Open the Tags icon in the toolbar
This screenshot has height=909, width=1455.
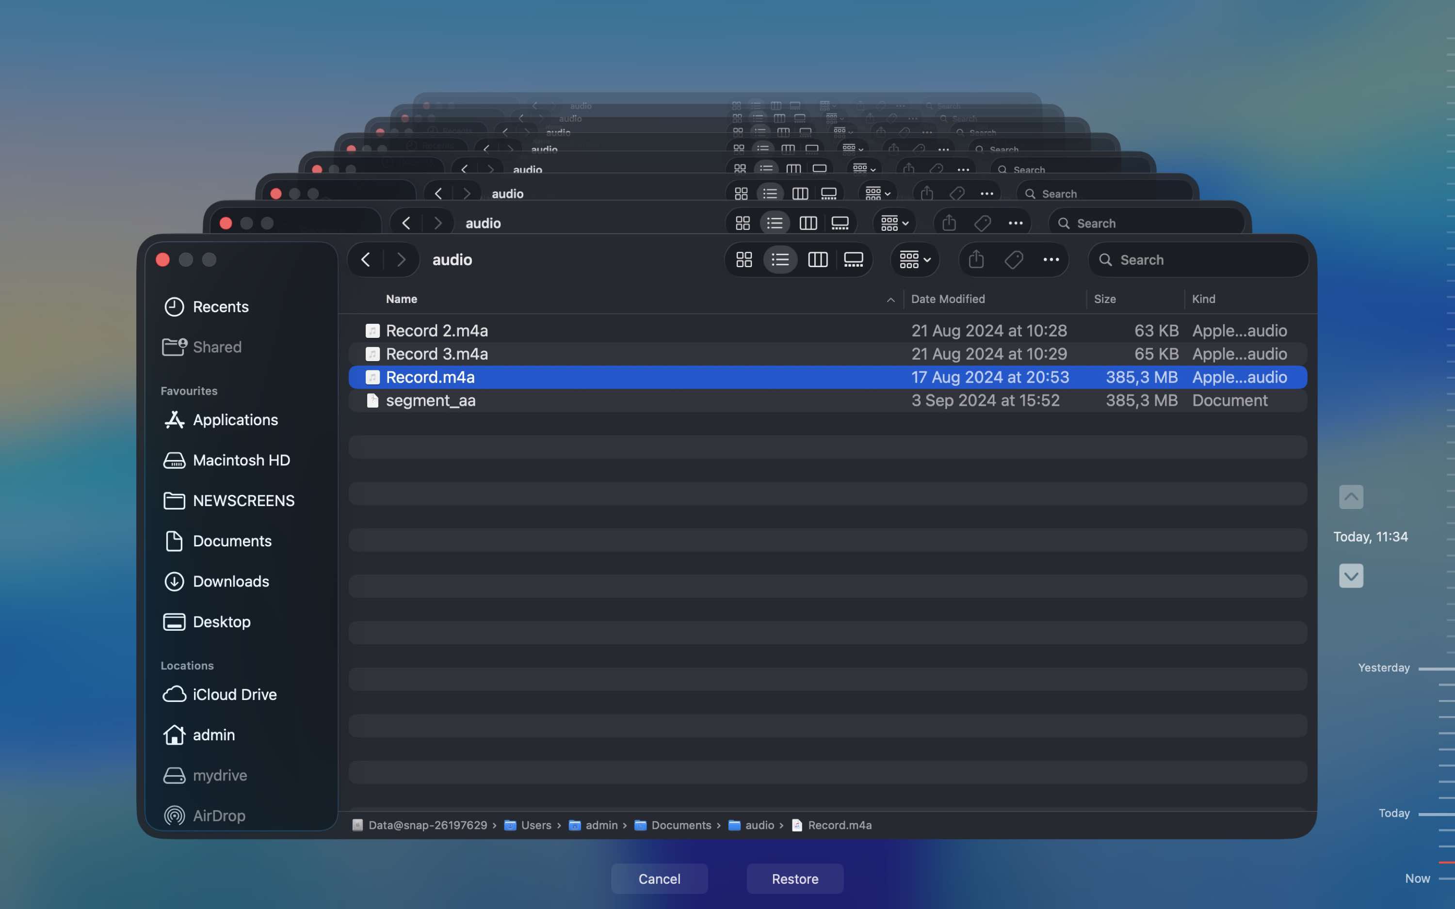click(x=1014, y=259)
